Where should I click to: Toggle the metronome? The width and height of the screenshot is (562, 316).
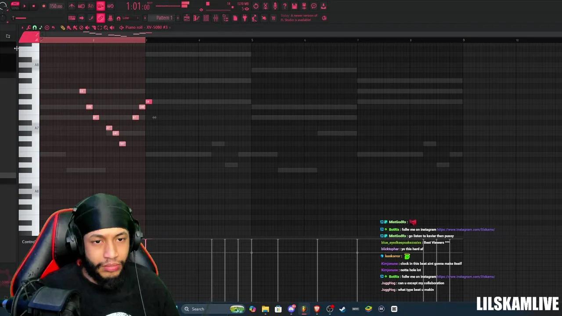72,6
